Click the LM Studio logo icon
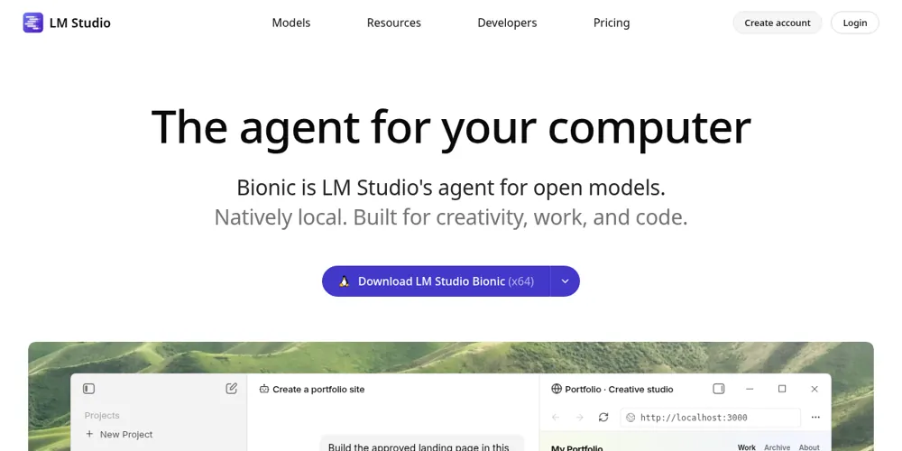Viewport: 902px width, 451px height. pos(32,23)
